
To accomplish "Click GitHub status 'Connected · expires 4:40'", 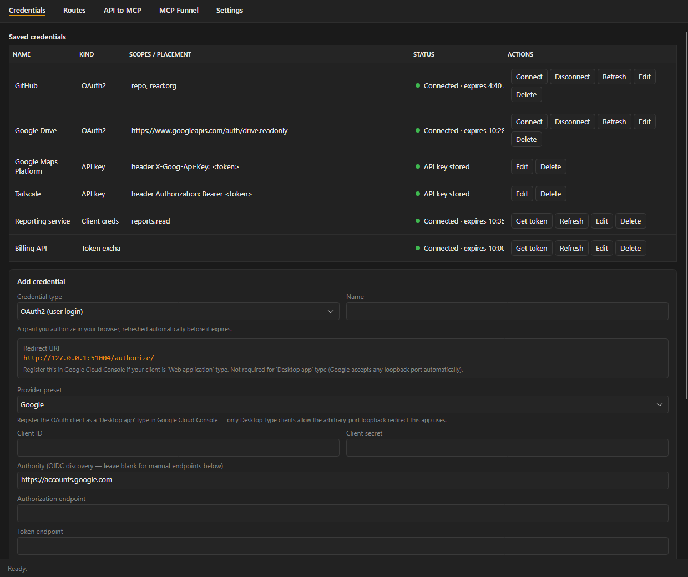I will pos(460,85).
